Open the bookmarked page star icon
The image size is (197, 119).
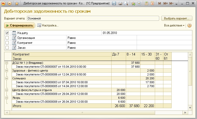point(139,3)
